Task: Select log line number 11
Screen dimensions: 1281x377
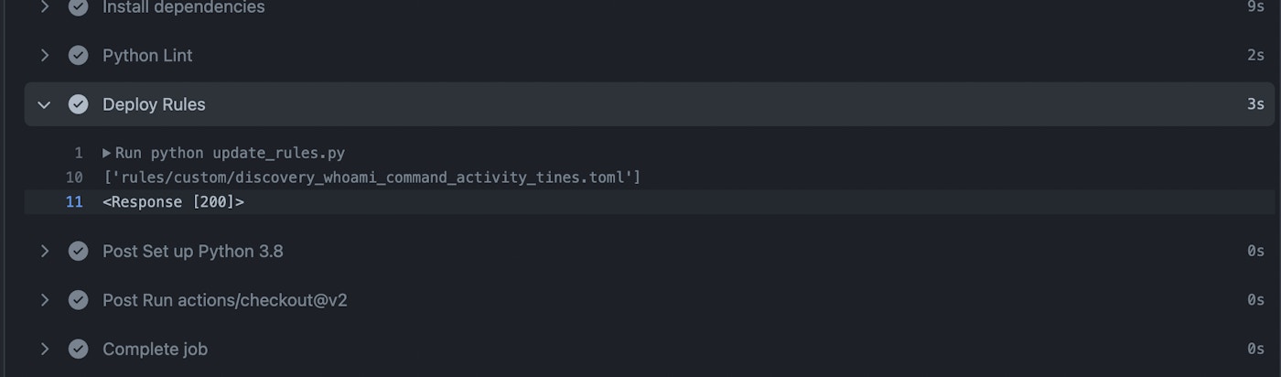Action: 74,202
